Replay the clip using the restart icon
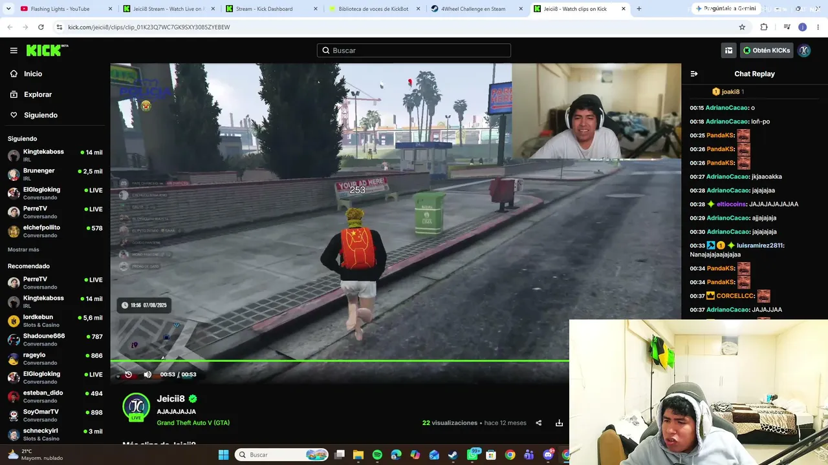The image size is (828, 465). (x=128, y=375)
